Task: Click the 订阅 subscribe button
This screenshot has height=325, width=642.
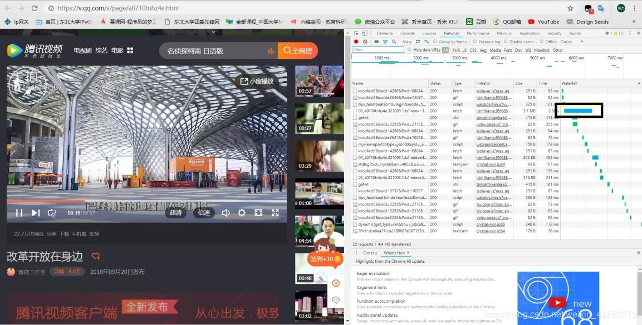Action: (x=67, y=272)
